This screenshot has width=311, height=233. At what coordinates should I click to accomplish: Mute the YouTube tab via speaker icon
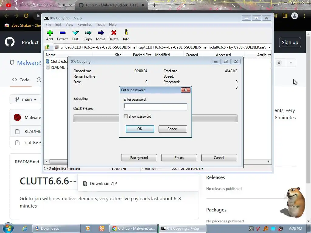pos(64,5)
